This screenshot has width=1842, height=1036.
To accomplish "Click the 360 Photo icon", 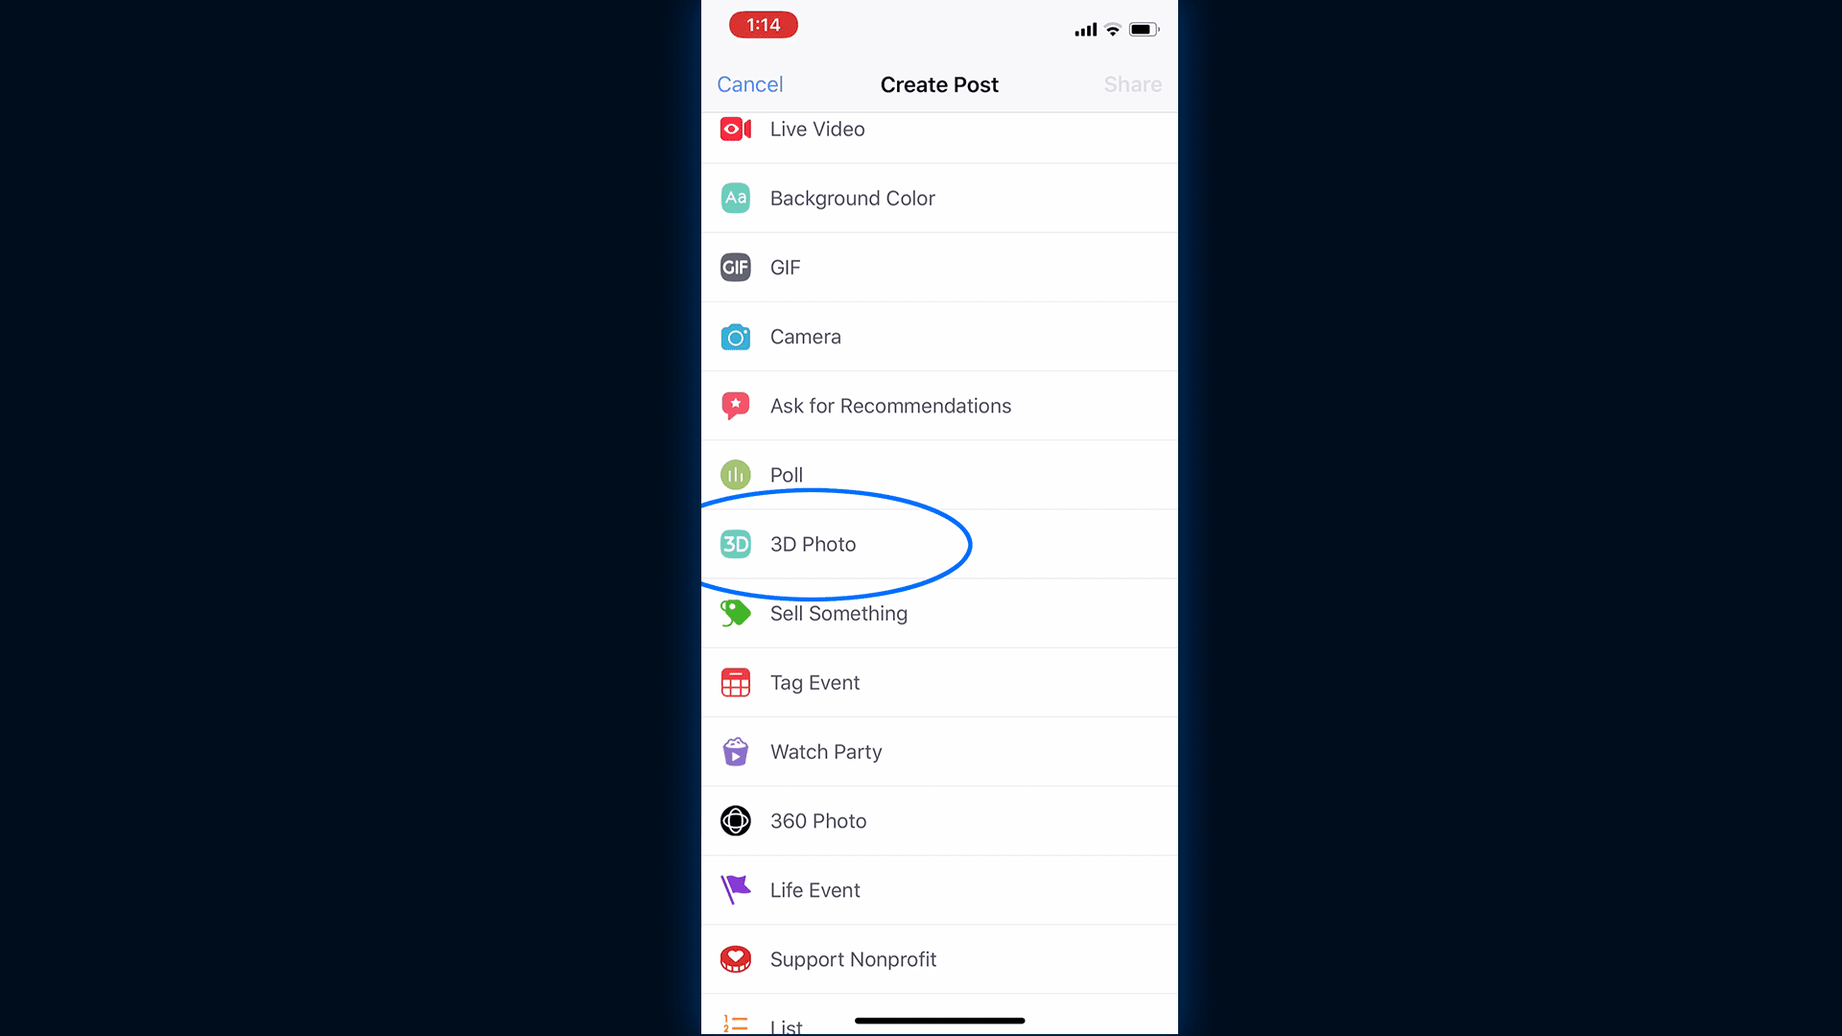I will click(736, 820).
